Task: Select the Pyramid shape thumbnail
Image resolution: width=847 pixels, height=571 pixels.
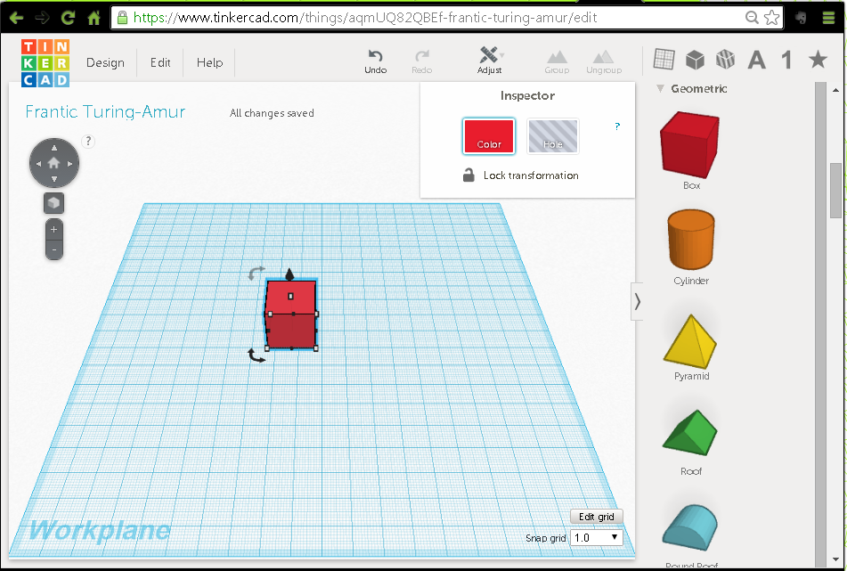Action: 691,341
